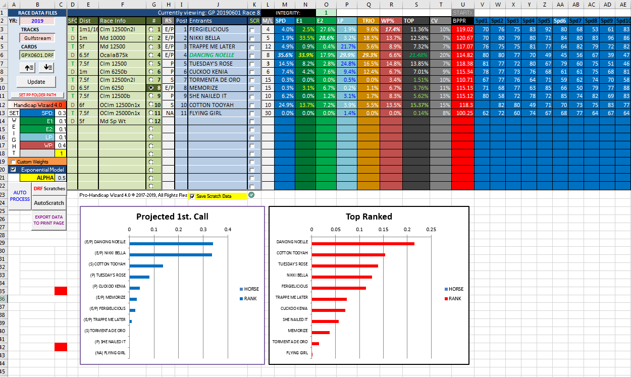Click the up-arrow card navigation button

pos(28,67)
